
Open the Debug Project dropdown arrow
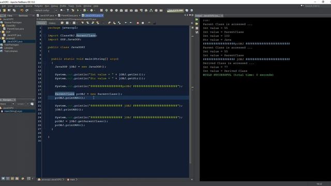point(87,10)
